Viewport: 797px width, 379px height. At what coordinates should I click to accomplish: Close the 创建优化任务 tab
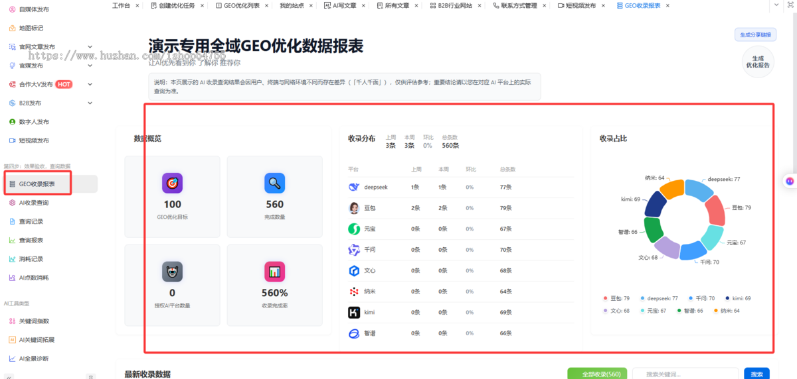[202, 5]
